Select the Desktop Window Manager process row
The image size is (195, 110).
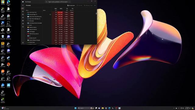point(50,40)
